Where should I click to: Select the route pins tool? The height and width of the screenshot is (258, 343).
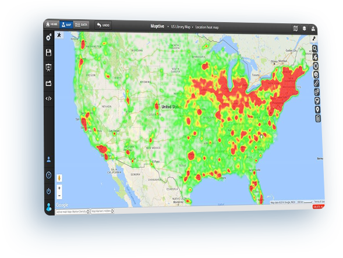click(x=317, y=92)
